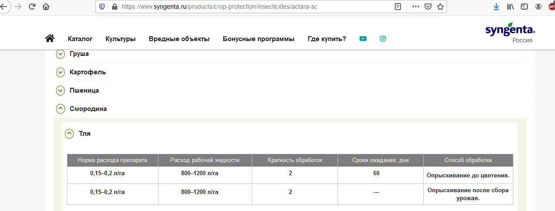Reload the page
The width and height of the screenshot is (555, 211).
(x=32, y=7)
